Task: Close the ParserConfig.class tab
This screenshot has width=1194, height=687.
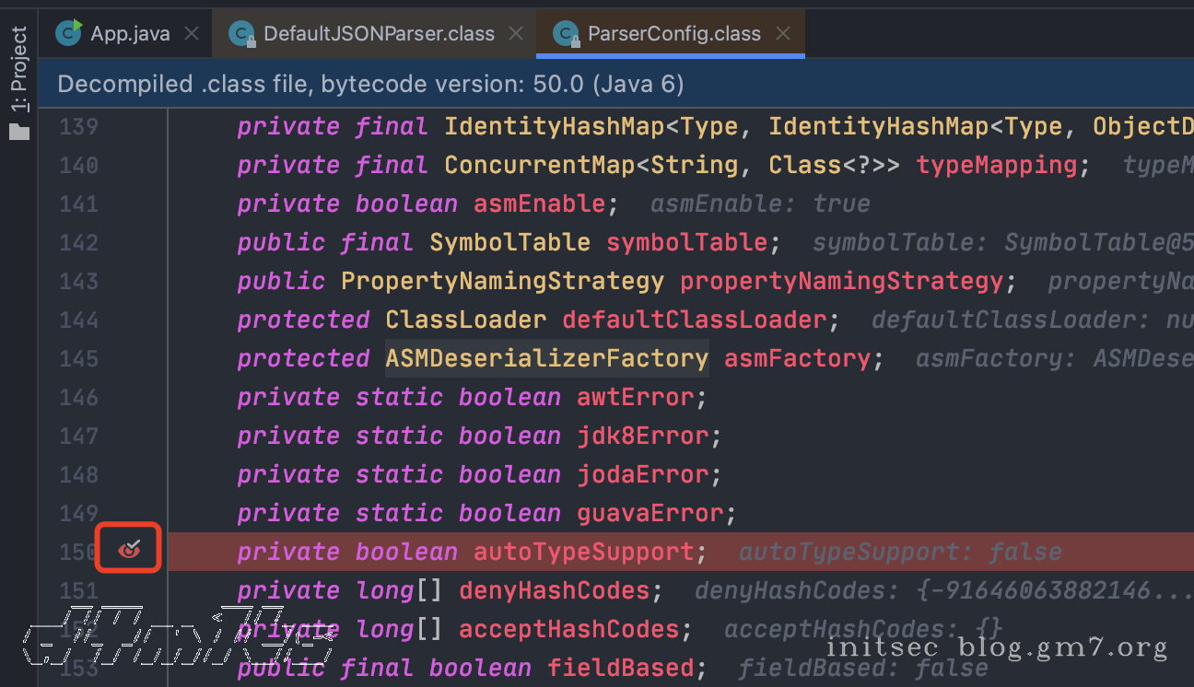Action: [x=783, y=34]
